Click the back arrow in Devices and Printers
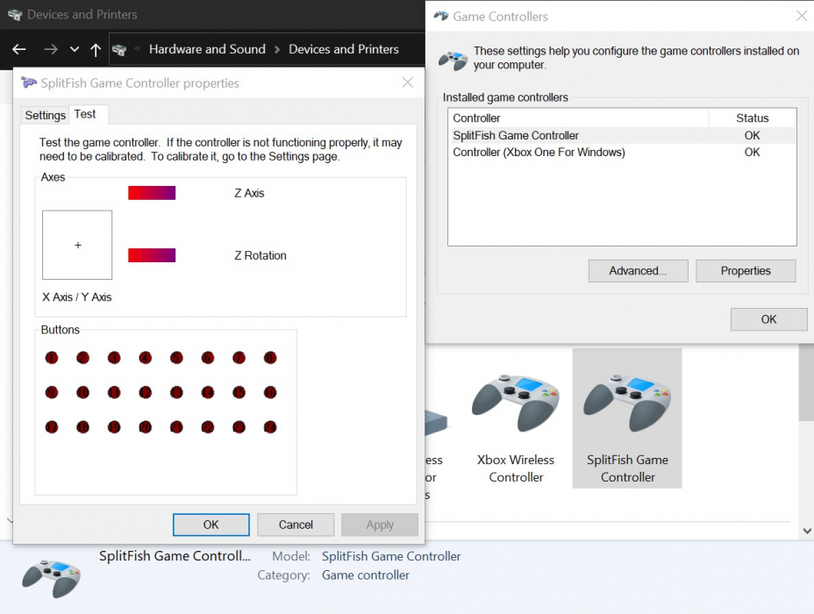814x614 pixels. (x=19, y=50)
